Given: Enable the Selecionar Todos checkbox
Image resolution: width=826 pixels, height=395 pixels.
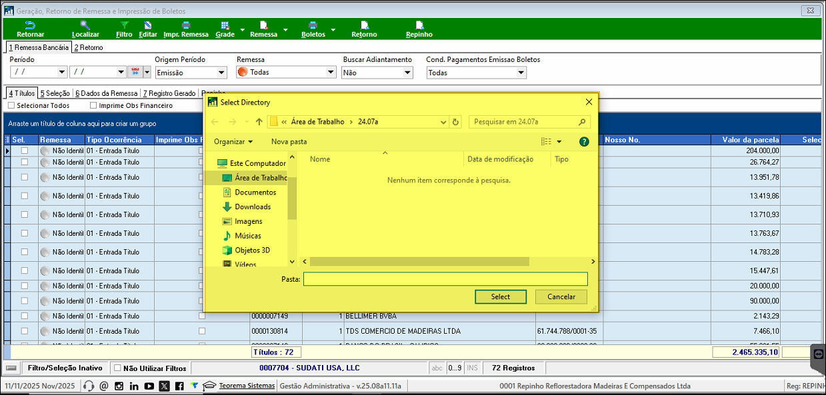Looking at the screenshot, I should [x=11, y=105].
